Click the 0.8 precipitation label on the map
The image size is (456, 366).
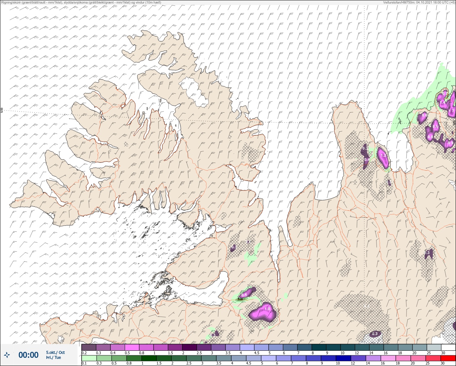click(430, 137)
